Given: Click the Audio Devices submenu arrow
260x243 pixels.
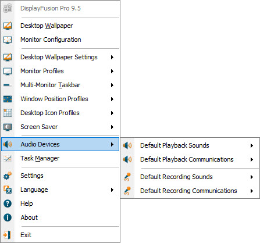Looking at the screenshot, I should click(x=112, y=144).
